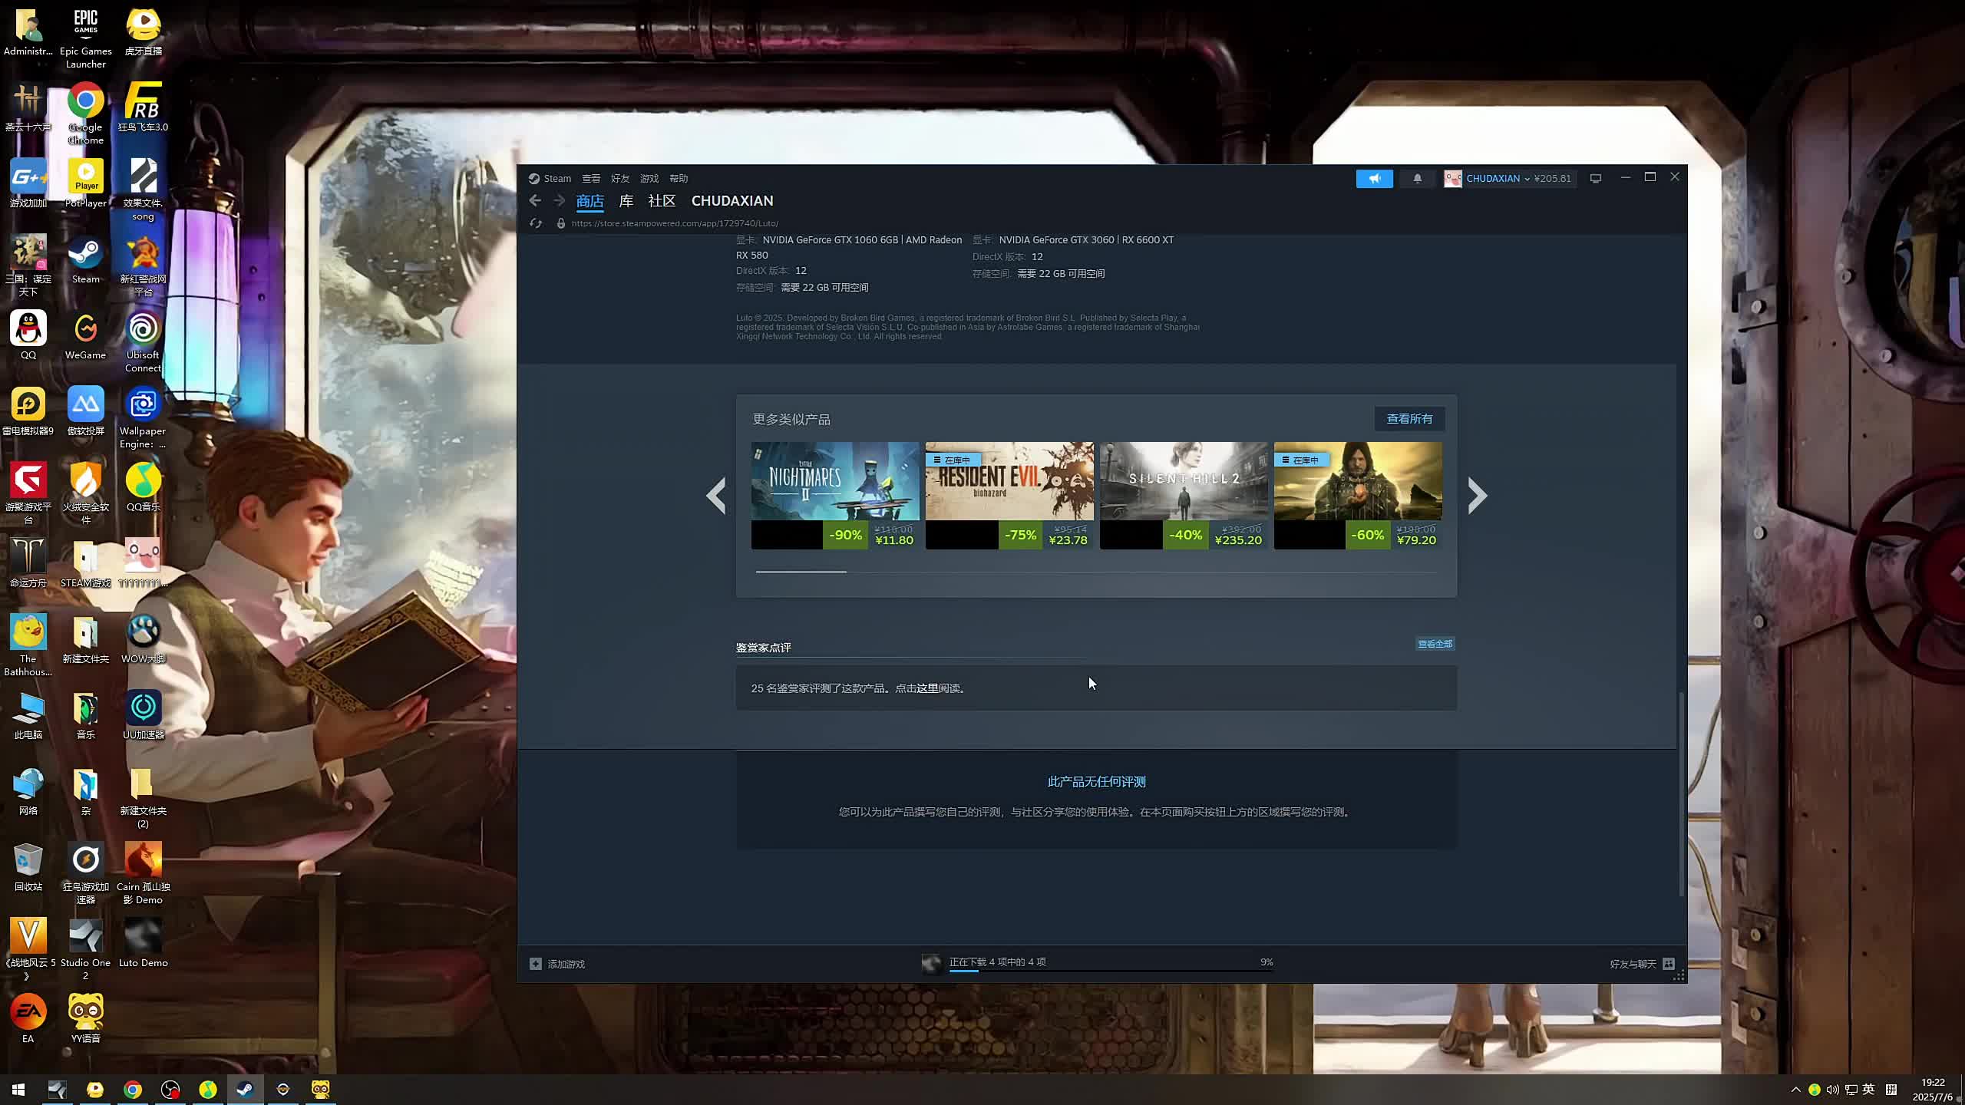
Task: Open the PotPlayer desktop icon
Action: point(85,184)
